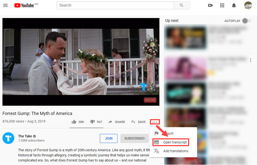This screenshot has width=257, height=165.
Task: Click the JOIN channel button
Action: 109,138
